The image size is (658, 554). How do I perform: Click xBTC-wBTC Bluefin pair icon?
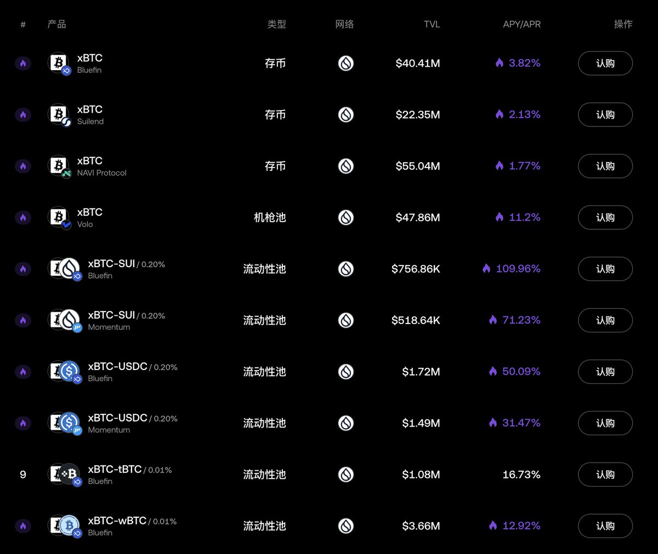[x=65, y=526]
